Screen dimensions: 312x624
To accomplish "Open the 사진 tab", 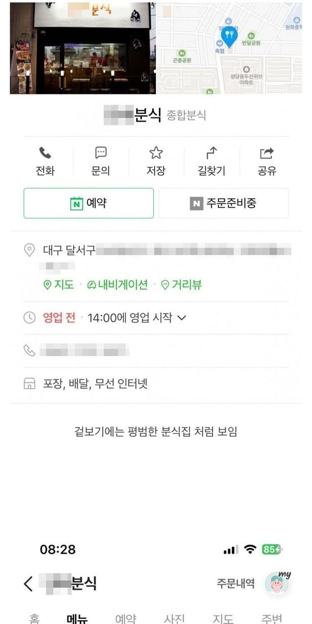I will tap(174, 618).
